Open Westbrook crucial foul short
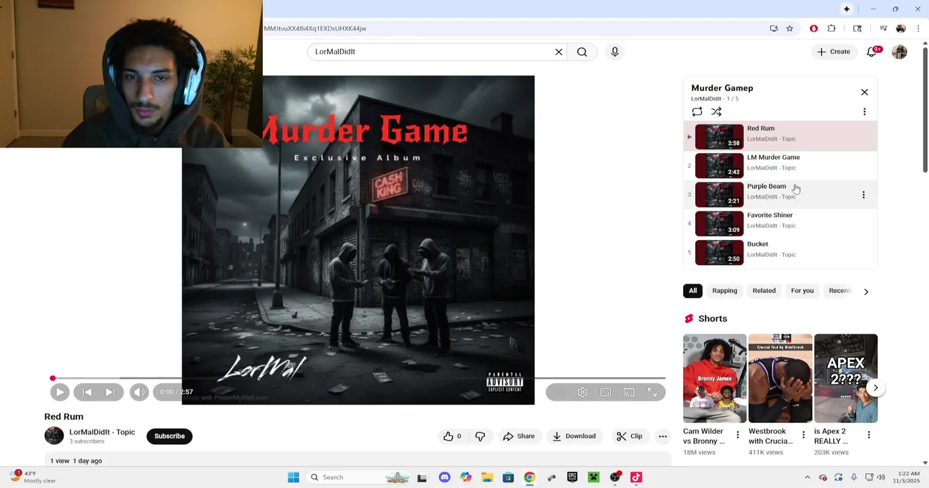Screen dimensions: 929x488 (x=780, y=378)
